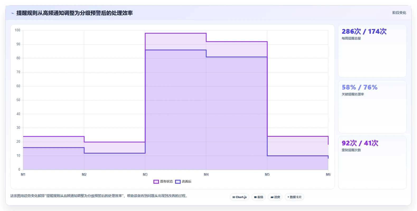Click the 原有状态 legend color box
The height and width of the screenshot is (211, 417).
(x=156, y=181)
